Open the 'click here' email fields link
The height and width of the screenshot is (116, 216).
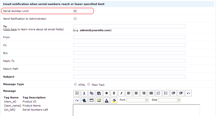[x=10, y=29]
